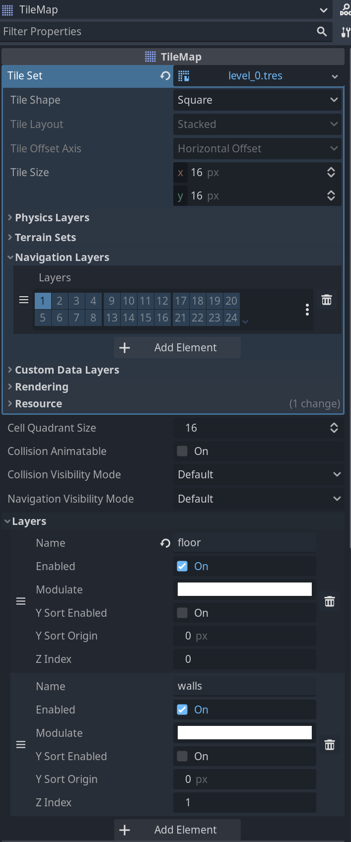Screen dimensions: 351x842
Task: Toggle navigation layer bit 2
Action: (59, 300)
